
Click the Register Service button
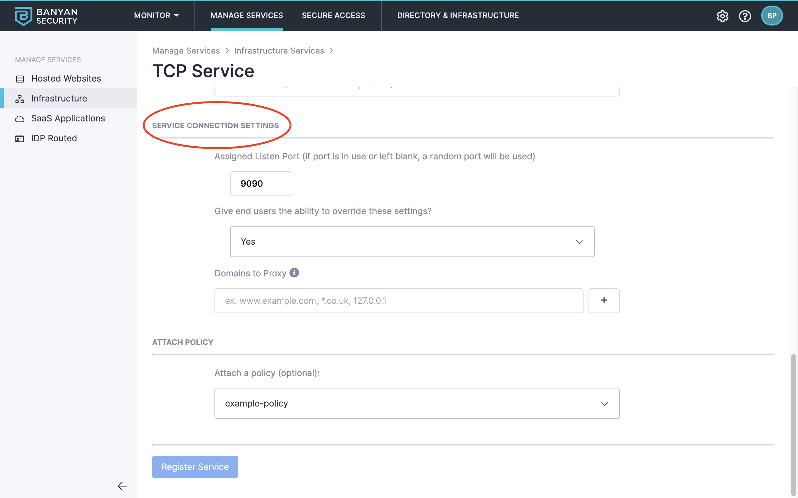click(x=195, y=467)
